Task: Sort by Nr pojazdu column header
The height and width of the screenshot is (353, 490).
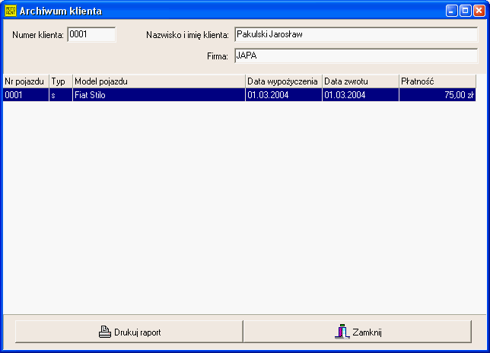Action: click(x=25, y=81)
